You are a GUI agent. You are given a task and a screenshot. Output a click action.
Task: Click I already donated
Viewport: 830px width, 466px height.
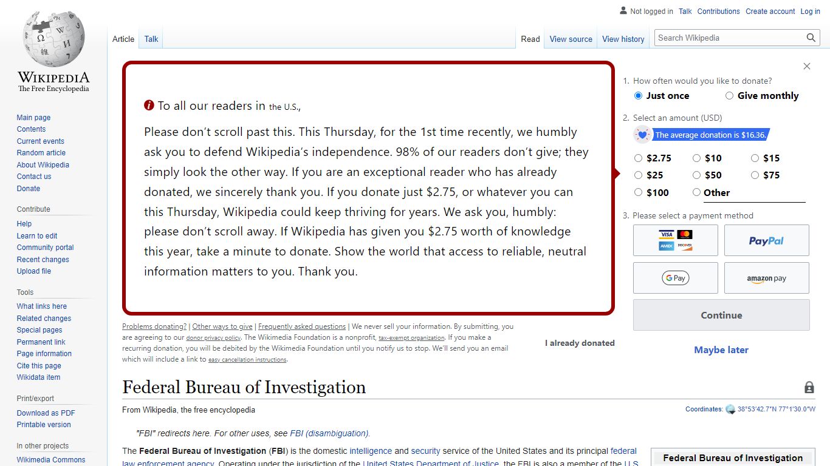coord(580,343)
